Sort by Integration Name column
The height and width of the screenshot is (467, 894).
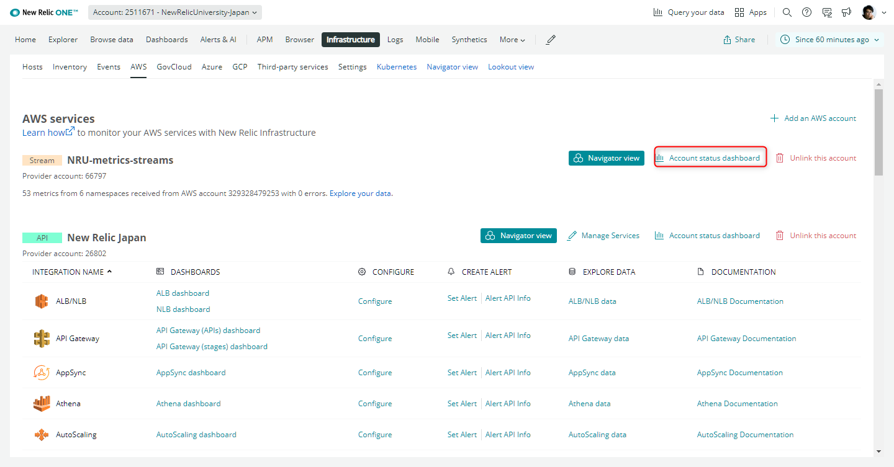(x=72, y=272)
